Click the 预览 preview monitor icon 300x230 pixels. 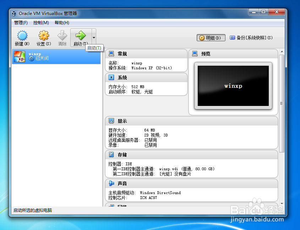[x=195, y=54]
